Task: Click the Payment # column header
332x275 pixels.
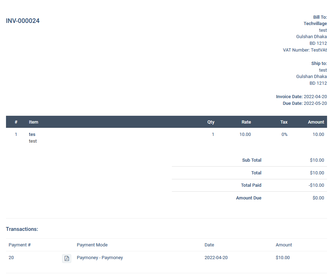Action: [20, 245]
